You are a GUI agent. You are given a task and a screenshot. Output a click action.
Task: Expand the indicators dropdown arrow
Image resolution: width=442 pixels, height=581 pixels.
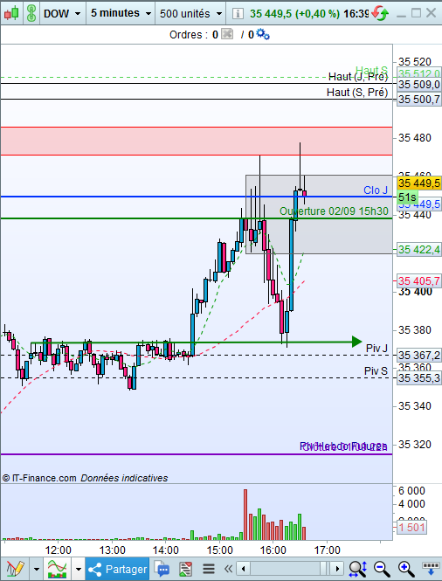tap(78, 569)
